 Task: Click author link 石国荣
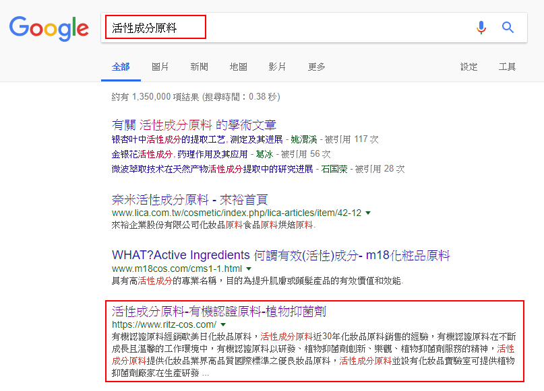[x=334, y=169]
